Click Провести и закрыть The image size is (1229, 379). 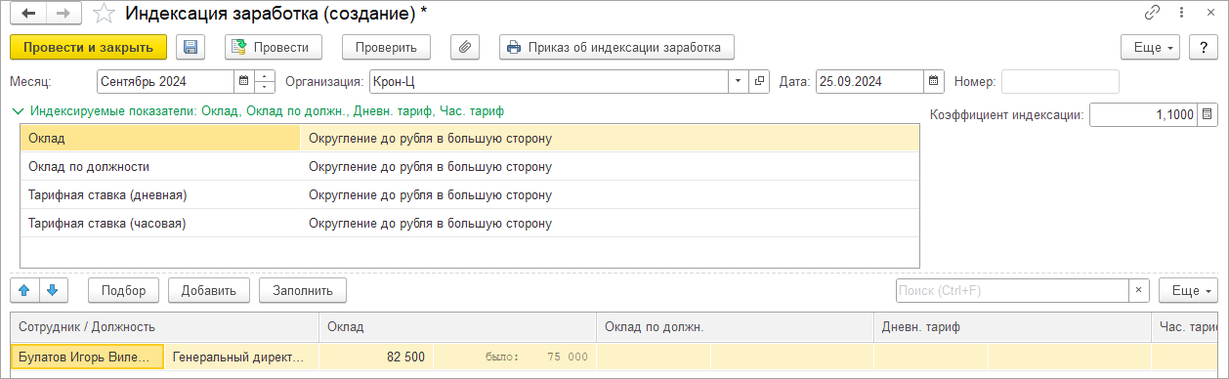click(88, 47)
